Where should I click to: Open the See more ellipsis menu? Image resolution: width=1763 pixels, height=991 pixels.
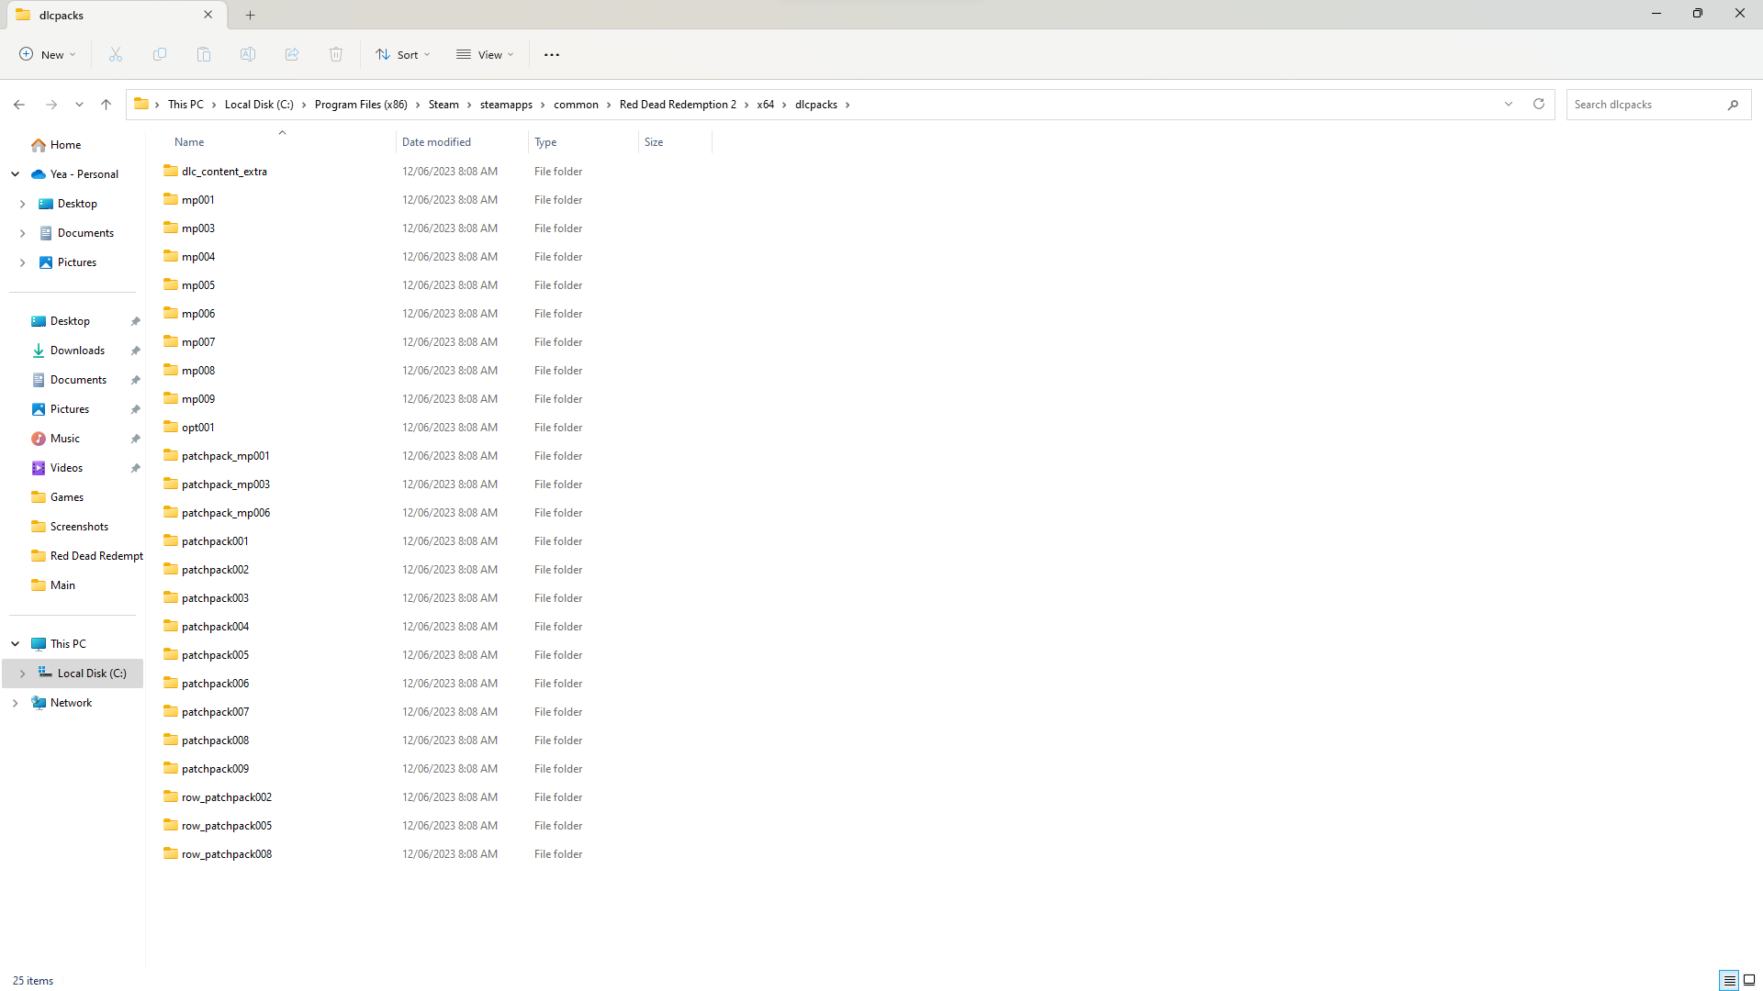tap(552, 55)
